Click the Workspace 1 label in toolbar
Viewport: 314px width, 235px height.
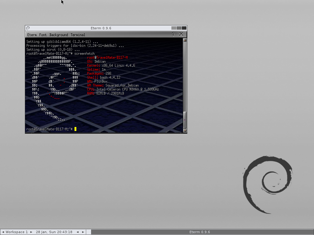pos(17,232)
